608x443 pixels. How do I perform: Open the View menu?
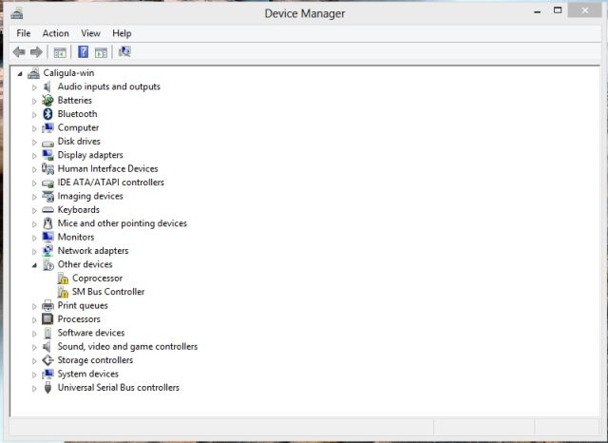pyautogui.click(x=91, y=33)
